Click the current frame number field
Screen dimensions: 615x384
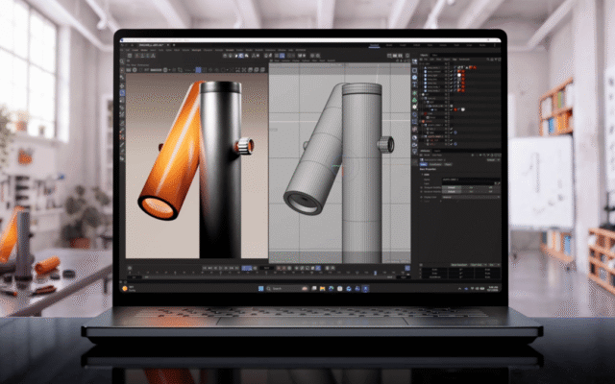pos(266,268)
